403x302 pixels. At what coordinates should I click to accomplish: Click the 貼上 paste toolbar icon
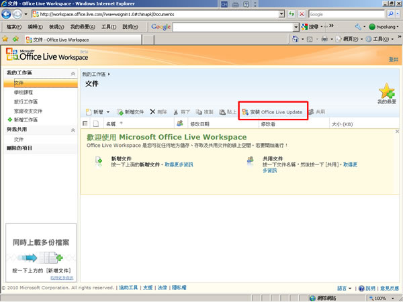pyautogui.click(x=222, y=112)
